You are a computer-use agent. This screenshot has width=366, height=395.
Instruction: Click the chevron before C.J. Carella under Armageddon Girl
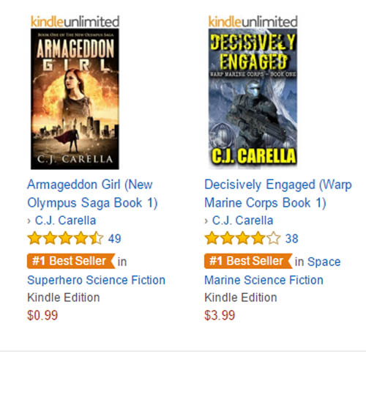[x=29, y=221]
